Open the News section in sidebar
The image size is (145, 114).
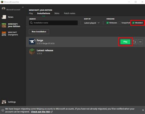click(x=8, y=17)
